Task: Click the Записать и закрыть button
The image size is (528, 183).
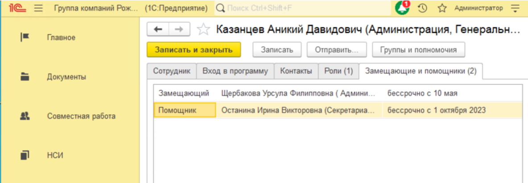Action: [194, 50]
